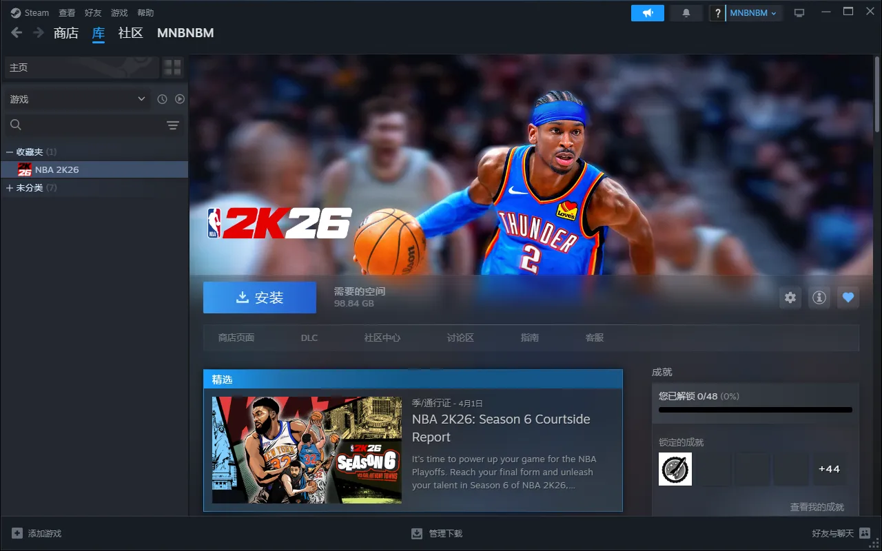Click the recent activity clock icon
Viewport: 882px width, 551px height.
pyautogui.click(x=162, y=99)
